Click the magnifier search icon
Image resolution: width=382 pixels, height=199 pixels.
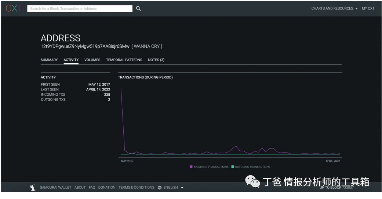138,8
